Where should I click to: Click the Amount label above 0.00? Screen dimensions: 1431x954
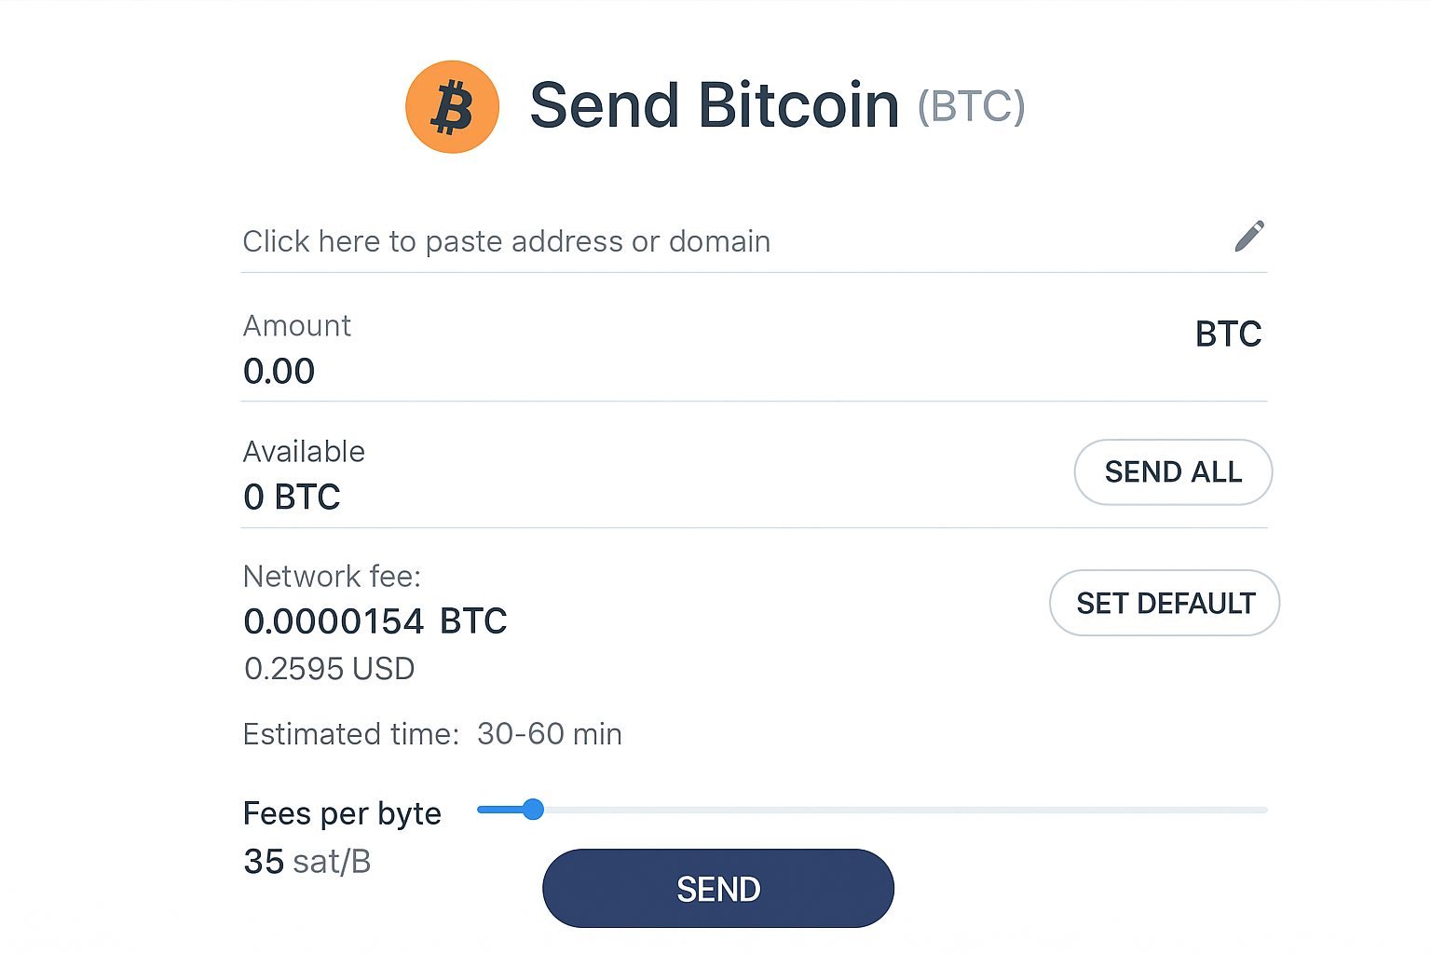click(x=296, y=325)
